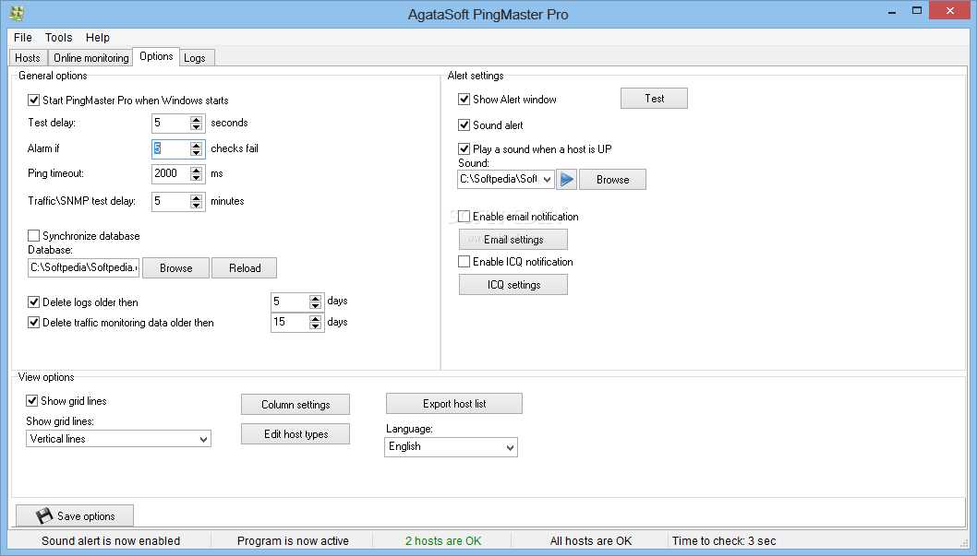Click the status bar resize grip
The image size is (977, 556).
pyautogui.click(x=965, y=543)
